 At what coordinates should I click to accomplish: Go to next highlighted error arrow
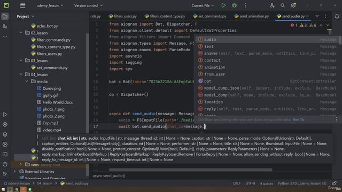pos(328,25)
